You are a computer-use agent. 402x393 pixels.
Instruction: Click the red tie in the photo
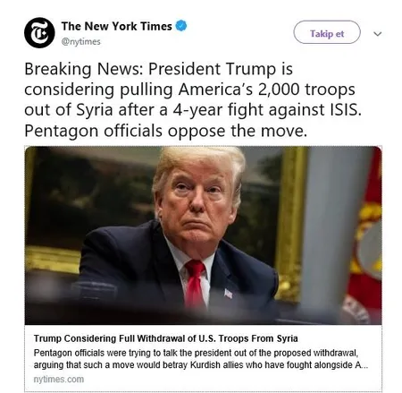click(x=195, y=284)
